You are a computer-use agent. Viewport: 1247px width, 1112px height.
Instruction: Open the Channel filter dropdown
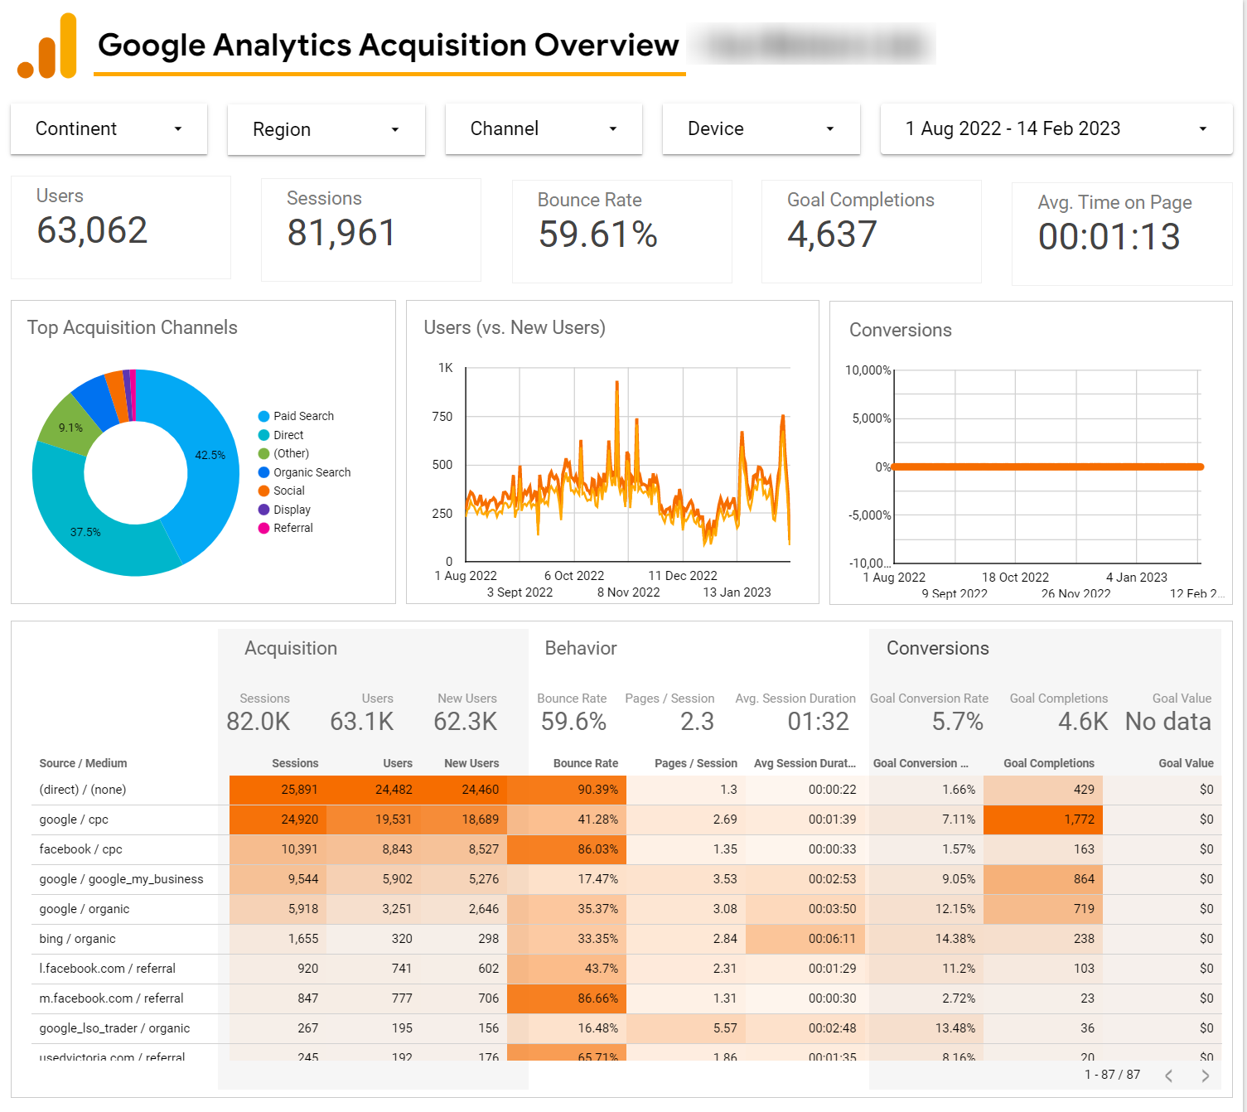[544, 128]
